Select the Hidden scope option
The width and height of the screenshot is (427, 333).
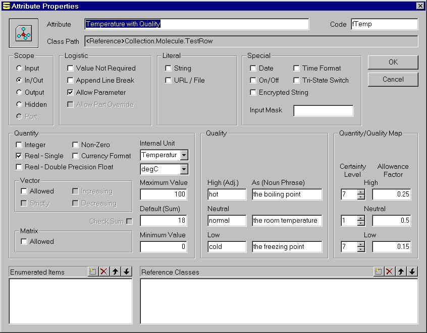tap(19, 104)
